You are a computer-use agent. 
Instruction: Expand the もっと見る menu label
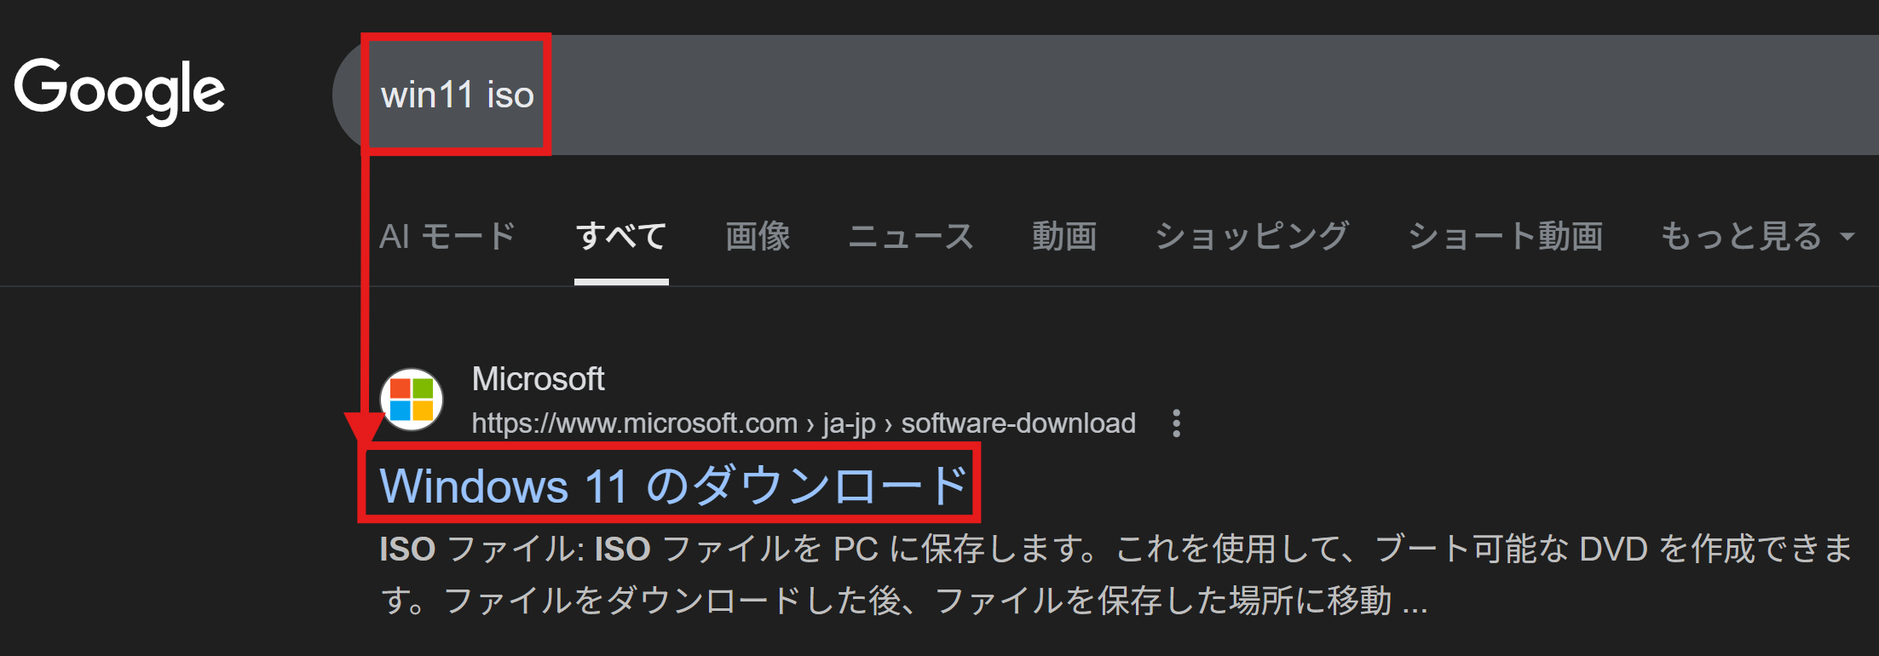point(1741,236)
